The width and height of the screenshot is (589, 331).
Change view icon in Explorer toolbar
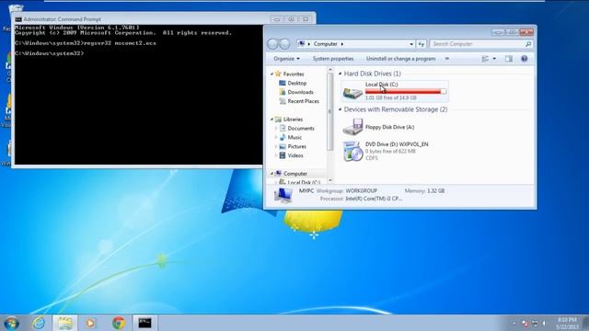[485, 59]
